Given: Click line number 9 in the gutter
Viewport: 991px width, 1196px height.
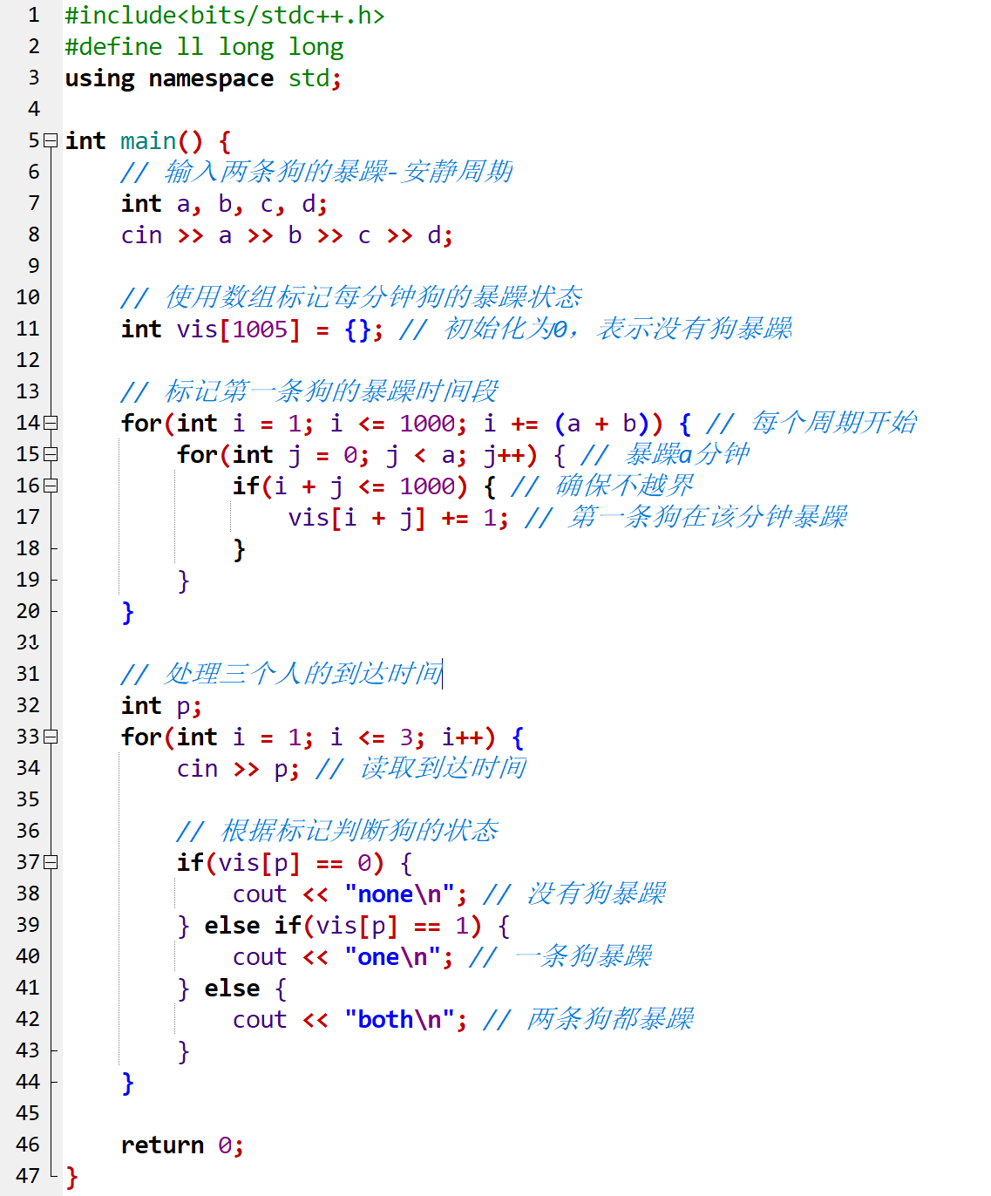Looking at the screenshot, I should 34,266.
